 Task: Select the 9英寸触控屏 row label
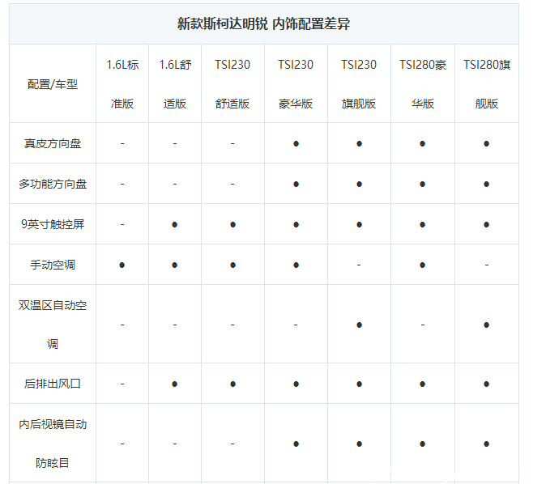click(53, 224)
